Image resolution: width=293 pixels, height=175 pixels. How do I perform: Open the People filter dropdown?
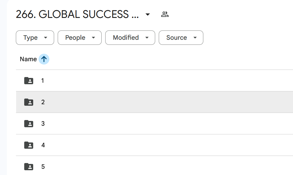80,38
